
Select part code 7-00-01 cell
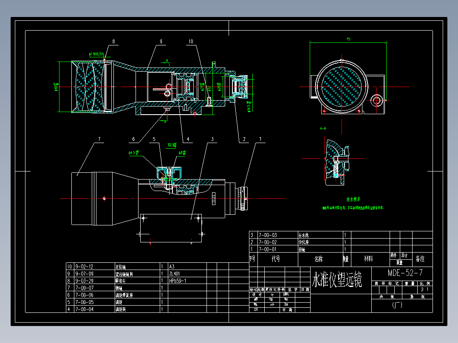[268, 249]
